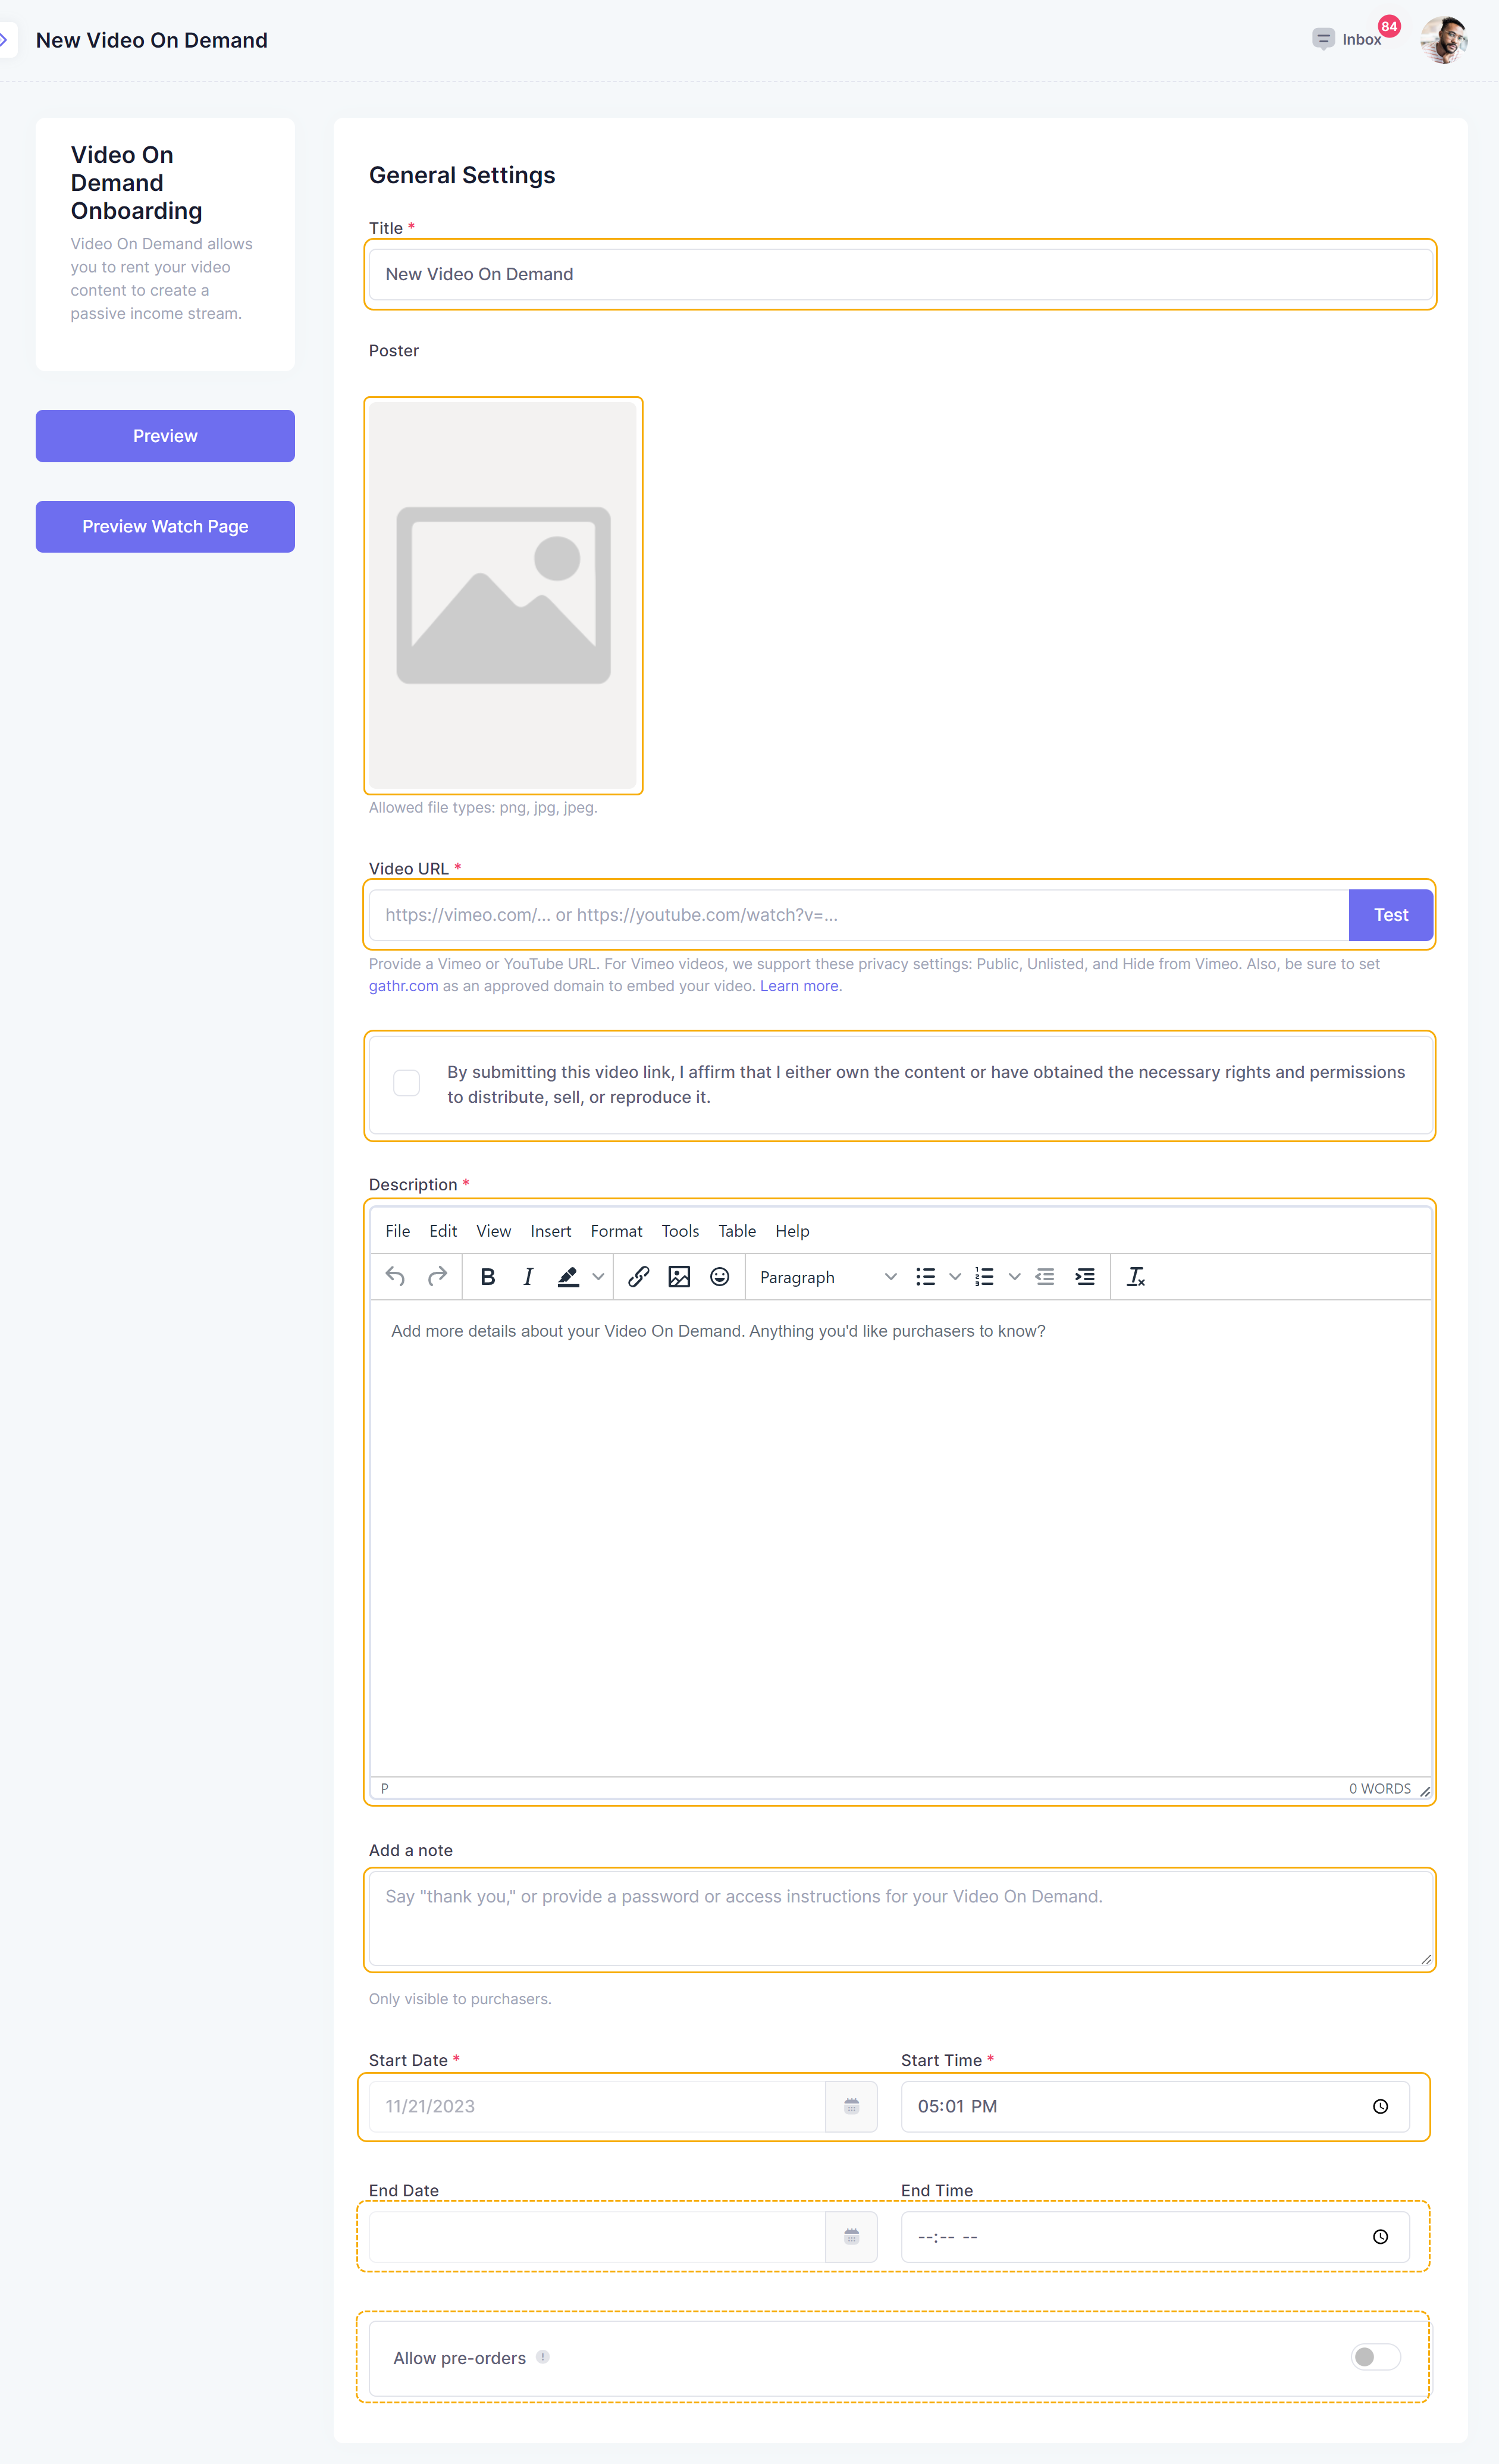Click the insert image icon in editor
This screenshot has width=1499, height=2464.
tap(679, 1277)
